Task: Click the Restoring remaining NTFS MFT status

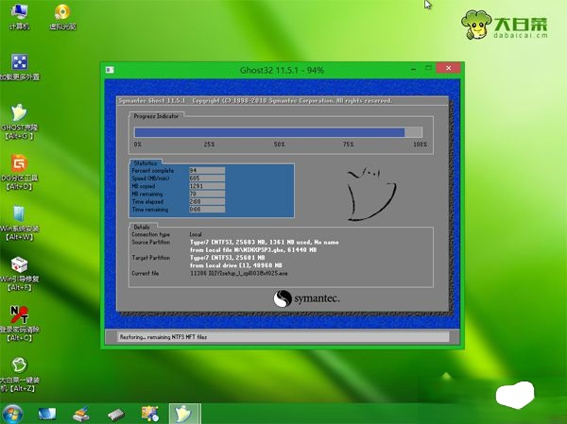Action: tap(163, 337)
